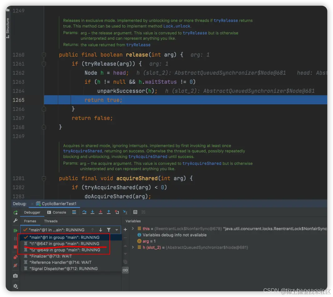
Task: Switch to the Debugger tab
Action: click(32, 212)
